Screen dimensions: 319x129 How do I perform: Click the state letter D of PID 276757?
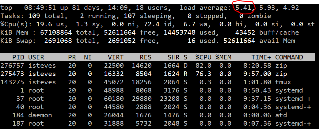coord(185,66)
